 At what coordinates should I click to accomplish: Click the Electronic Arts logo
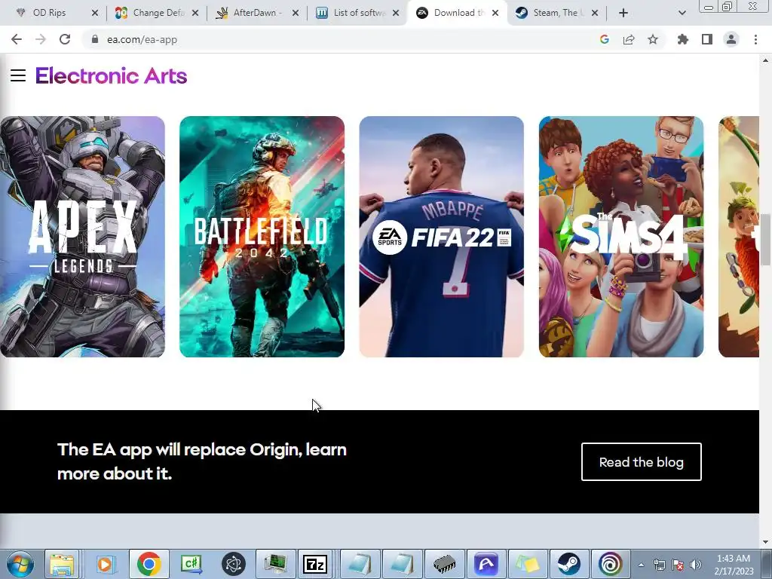tap(112, 76)
